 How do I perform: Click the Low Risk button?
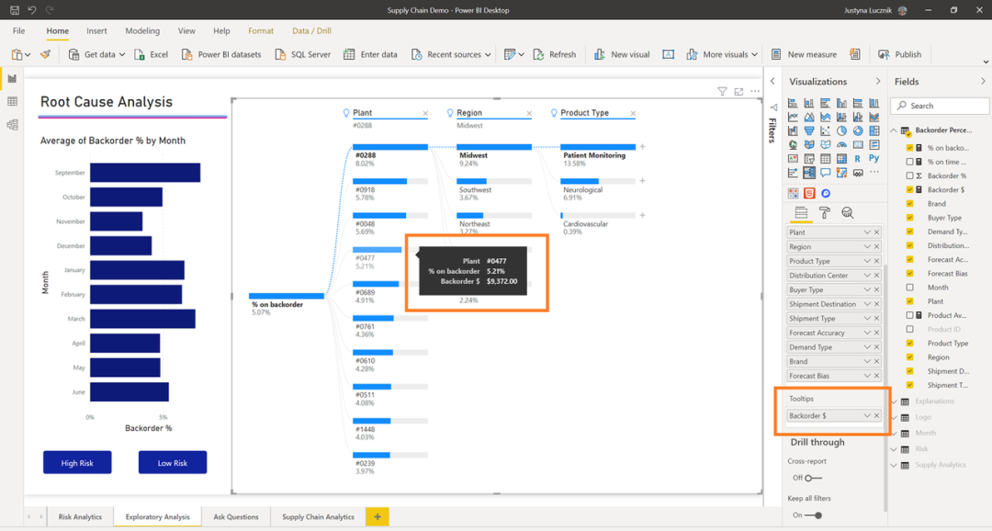[x=172, y=463]
